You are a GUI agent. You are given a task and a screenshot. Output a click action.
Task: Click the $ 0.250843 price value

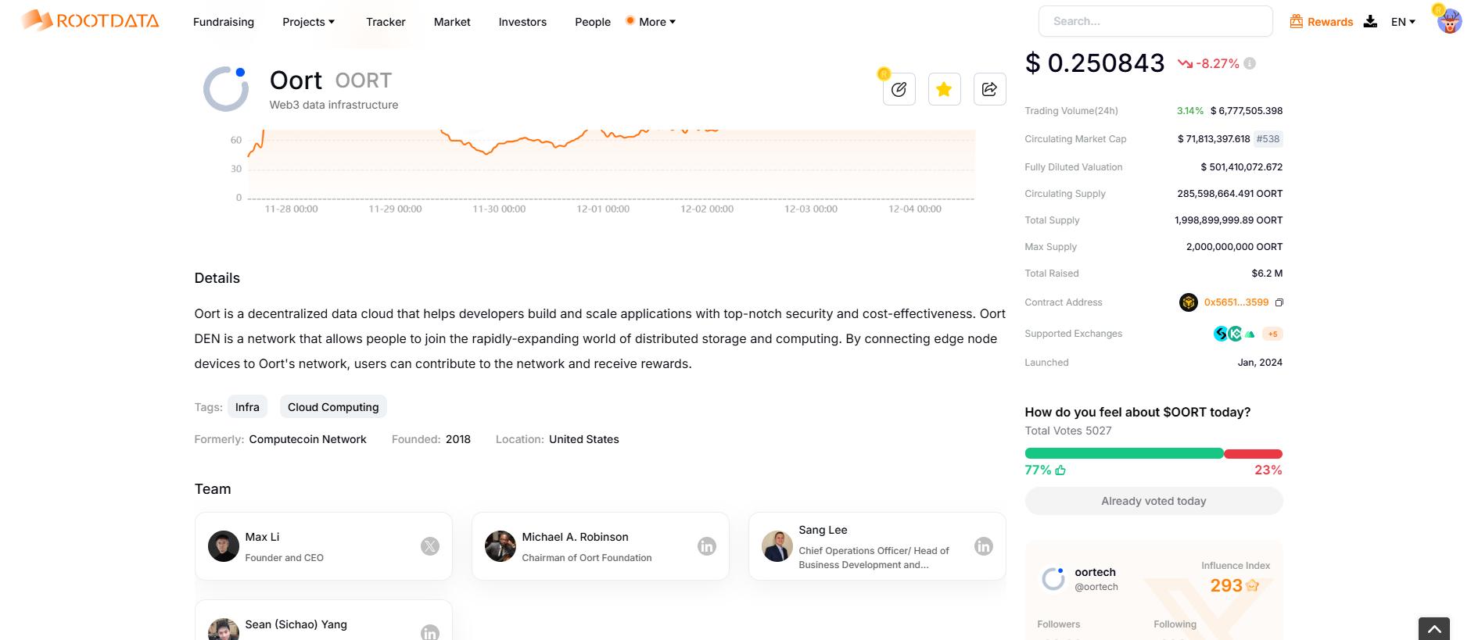(x=1095, y=63)
